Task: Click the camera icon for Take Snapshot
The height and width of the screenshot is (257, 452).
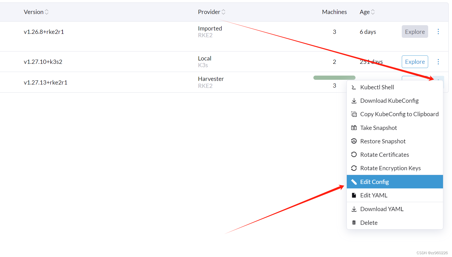Action: 354,128
